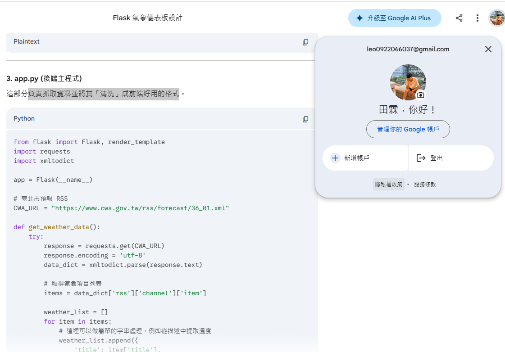Click the highlighted text 負責抓取資料
Viewport: 505px width, 352px height.
(x=50, y=94)
